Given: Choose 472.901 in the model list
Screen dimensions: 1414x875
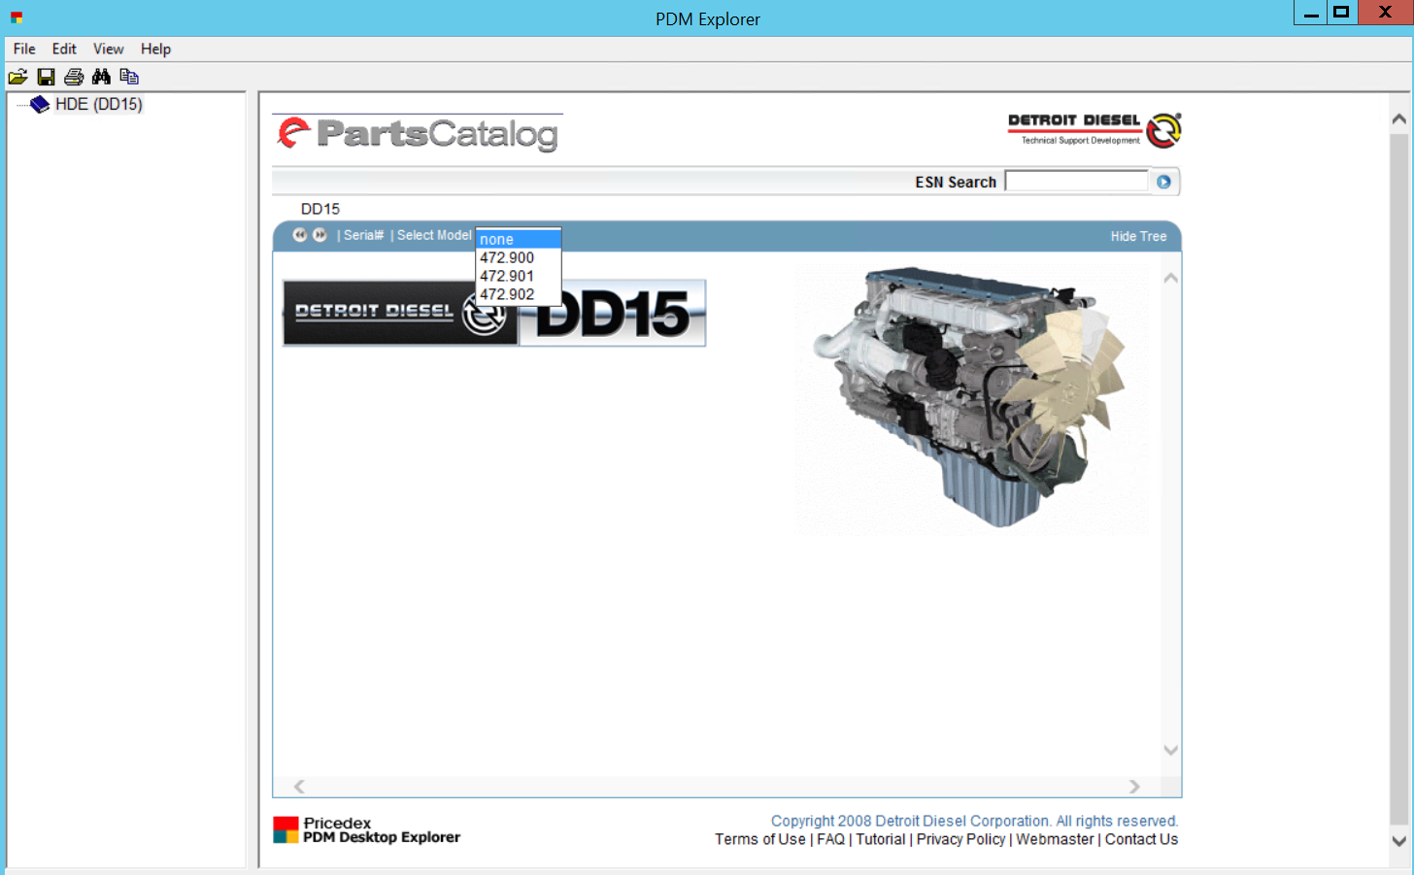Looking at the screenshot, I should [507, 276].
